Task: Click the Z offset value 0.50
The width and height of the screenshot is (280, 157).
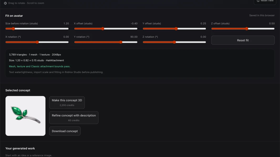Action: point(272,24)
